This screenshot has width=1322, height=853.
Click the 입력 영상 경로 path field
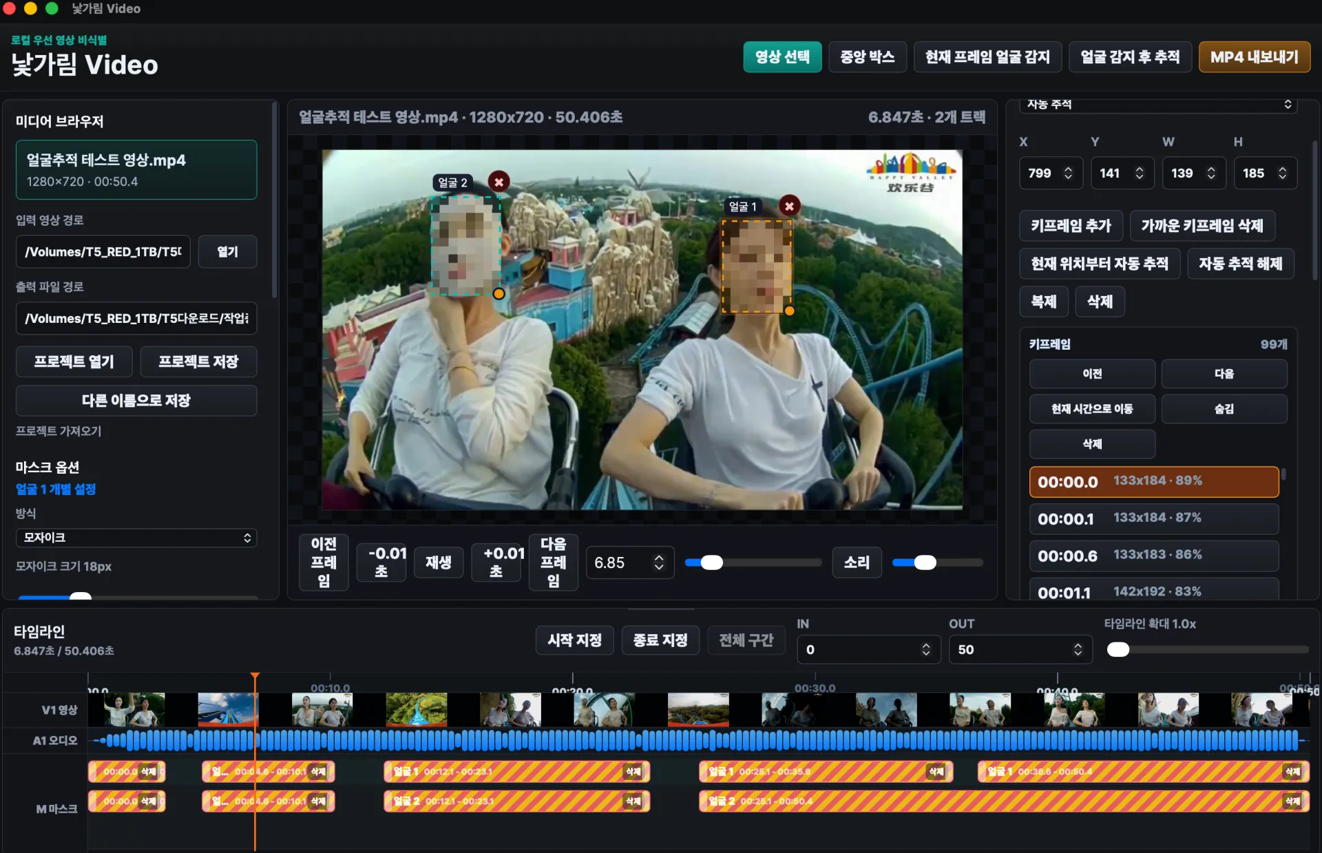pyautogui.click(x=103, y=252)
